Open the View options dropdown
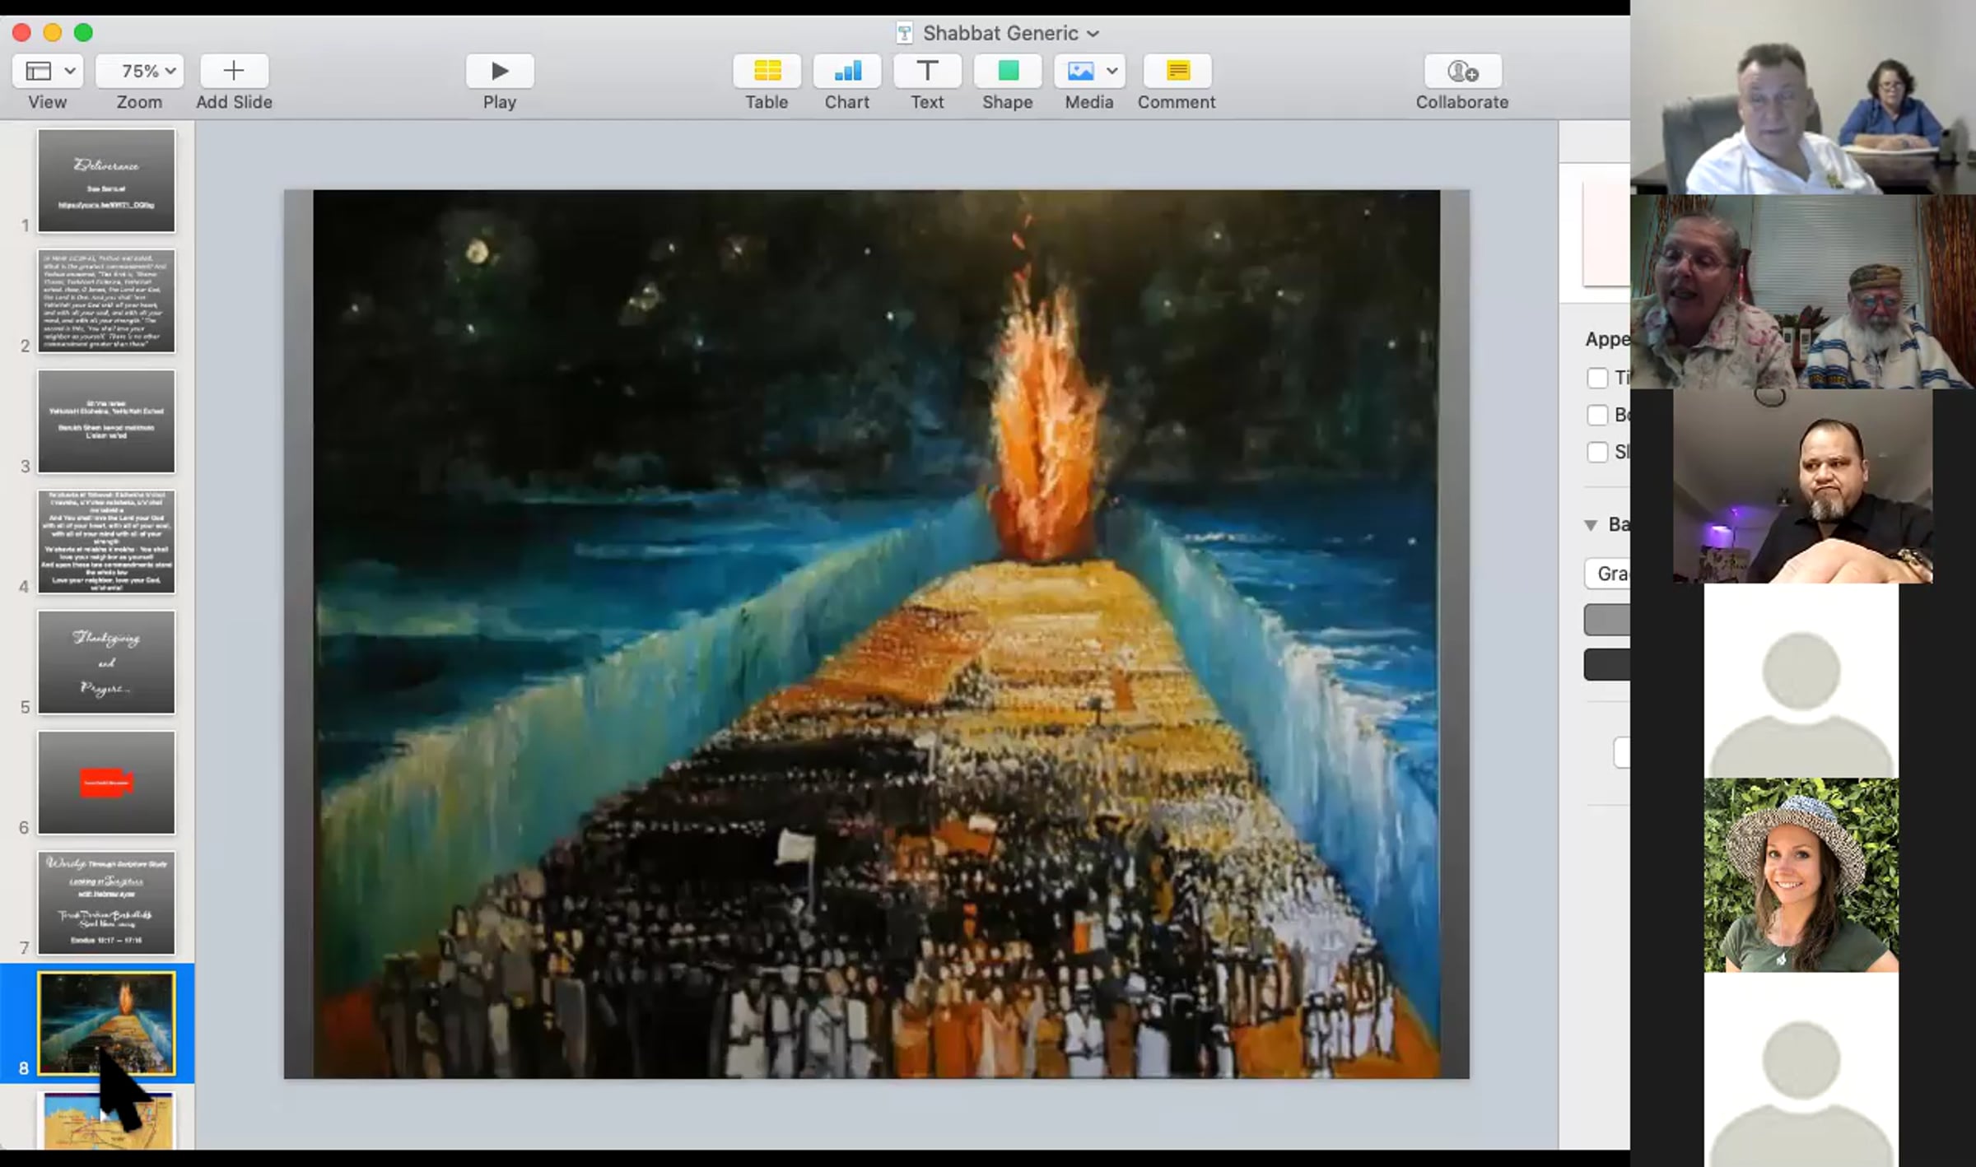Image resolution: width=1976 pixels, height=1167 pixels. pyautogui.click(x=47, y=72)
